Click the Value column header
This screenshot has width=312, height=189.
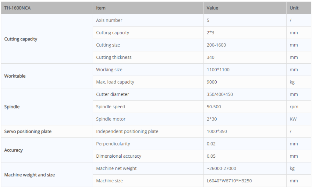point(212,8)
